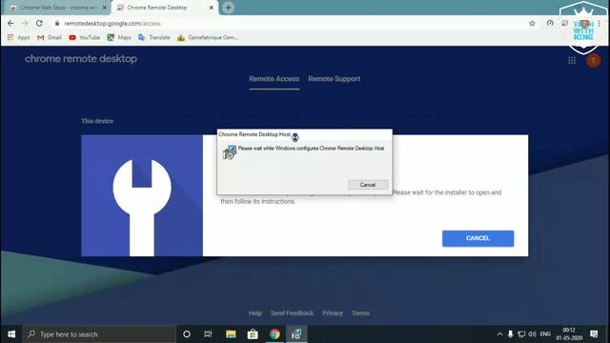Open Microsoft Store from the taskbar
This screenshot has width=610, height=343.
click(x=253, y=334)
